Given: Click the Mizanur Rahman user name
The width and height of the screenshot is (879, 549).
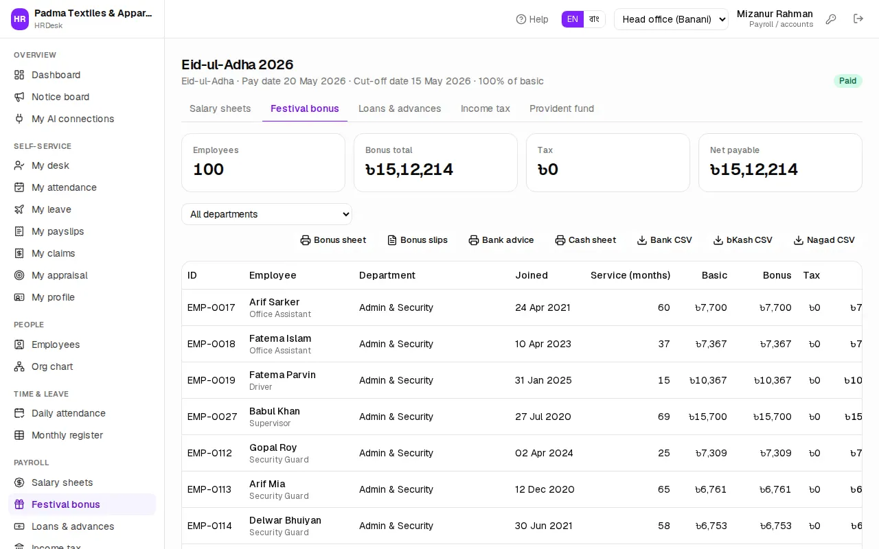Looking at the screenshot, I should tap(775, 14).
